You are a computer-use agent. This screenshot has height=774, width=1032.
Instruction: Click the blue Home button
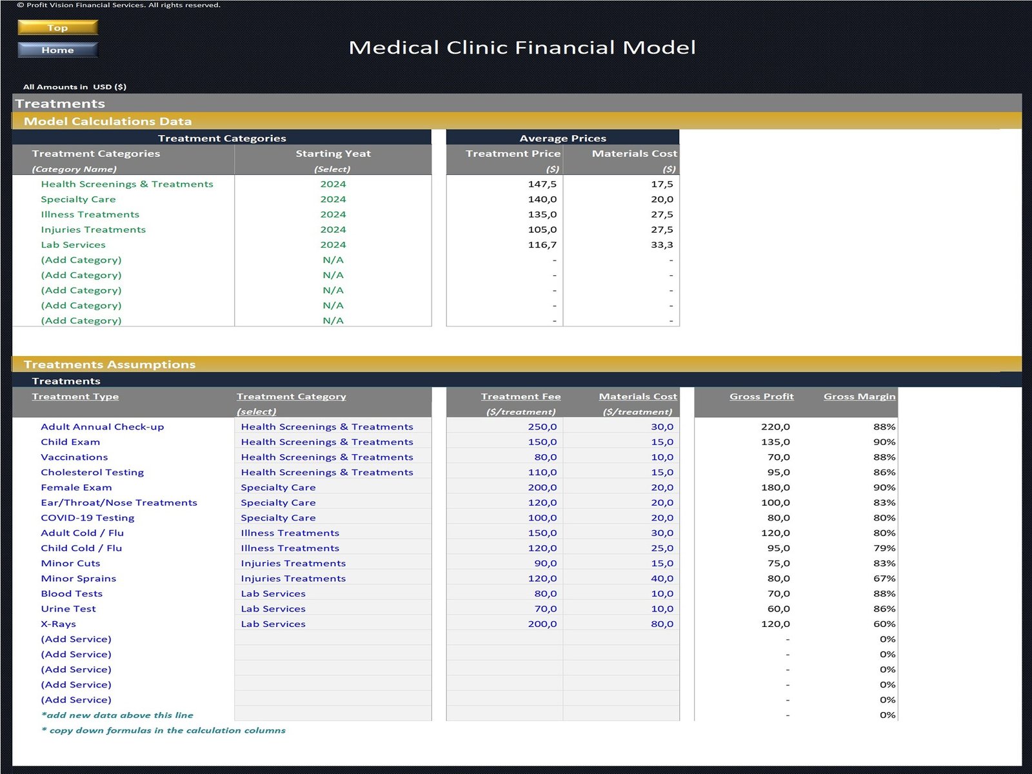(57, 50)
